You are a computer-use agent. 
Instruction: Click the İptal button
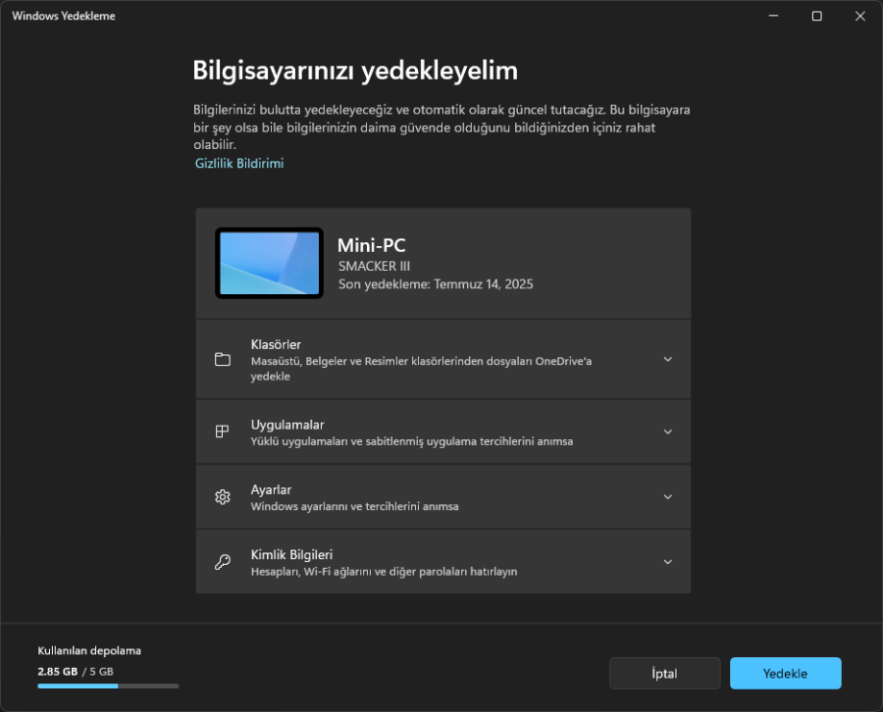[664, 673]
